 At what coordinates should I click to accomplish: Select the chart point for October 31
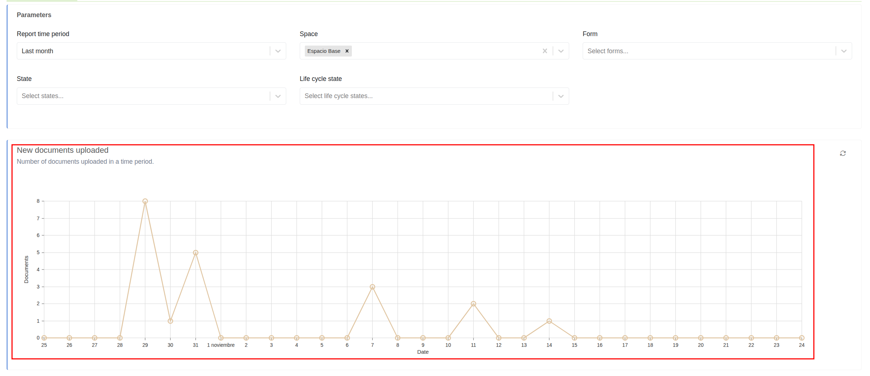pyautogui.click(x=195, y=253)
